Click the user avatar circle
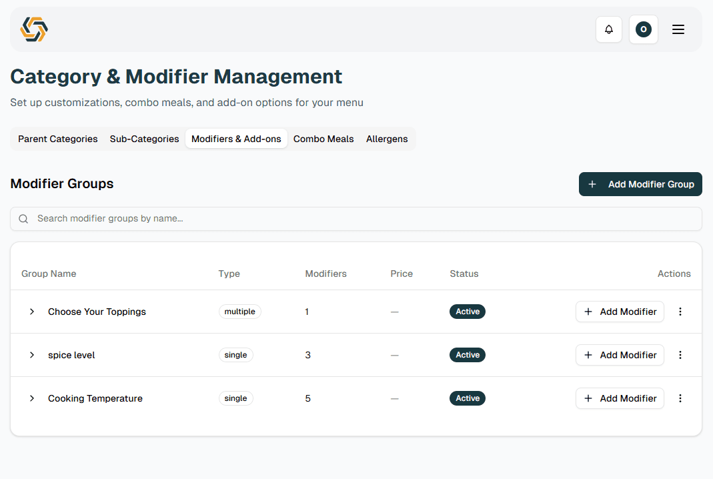 tap(643, 29)
